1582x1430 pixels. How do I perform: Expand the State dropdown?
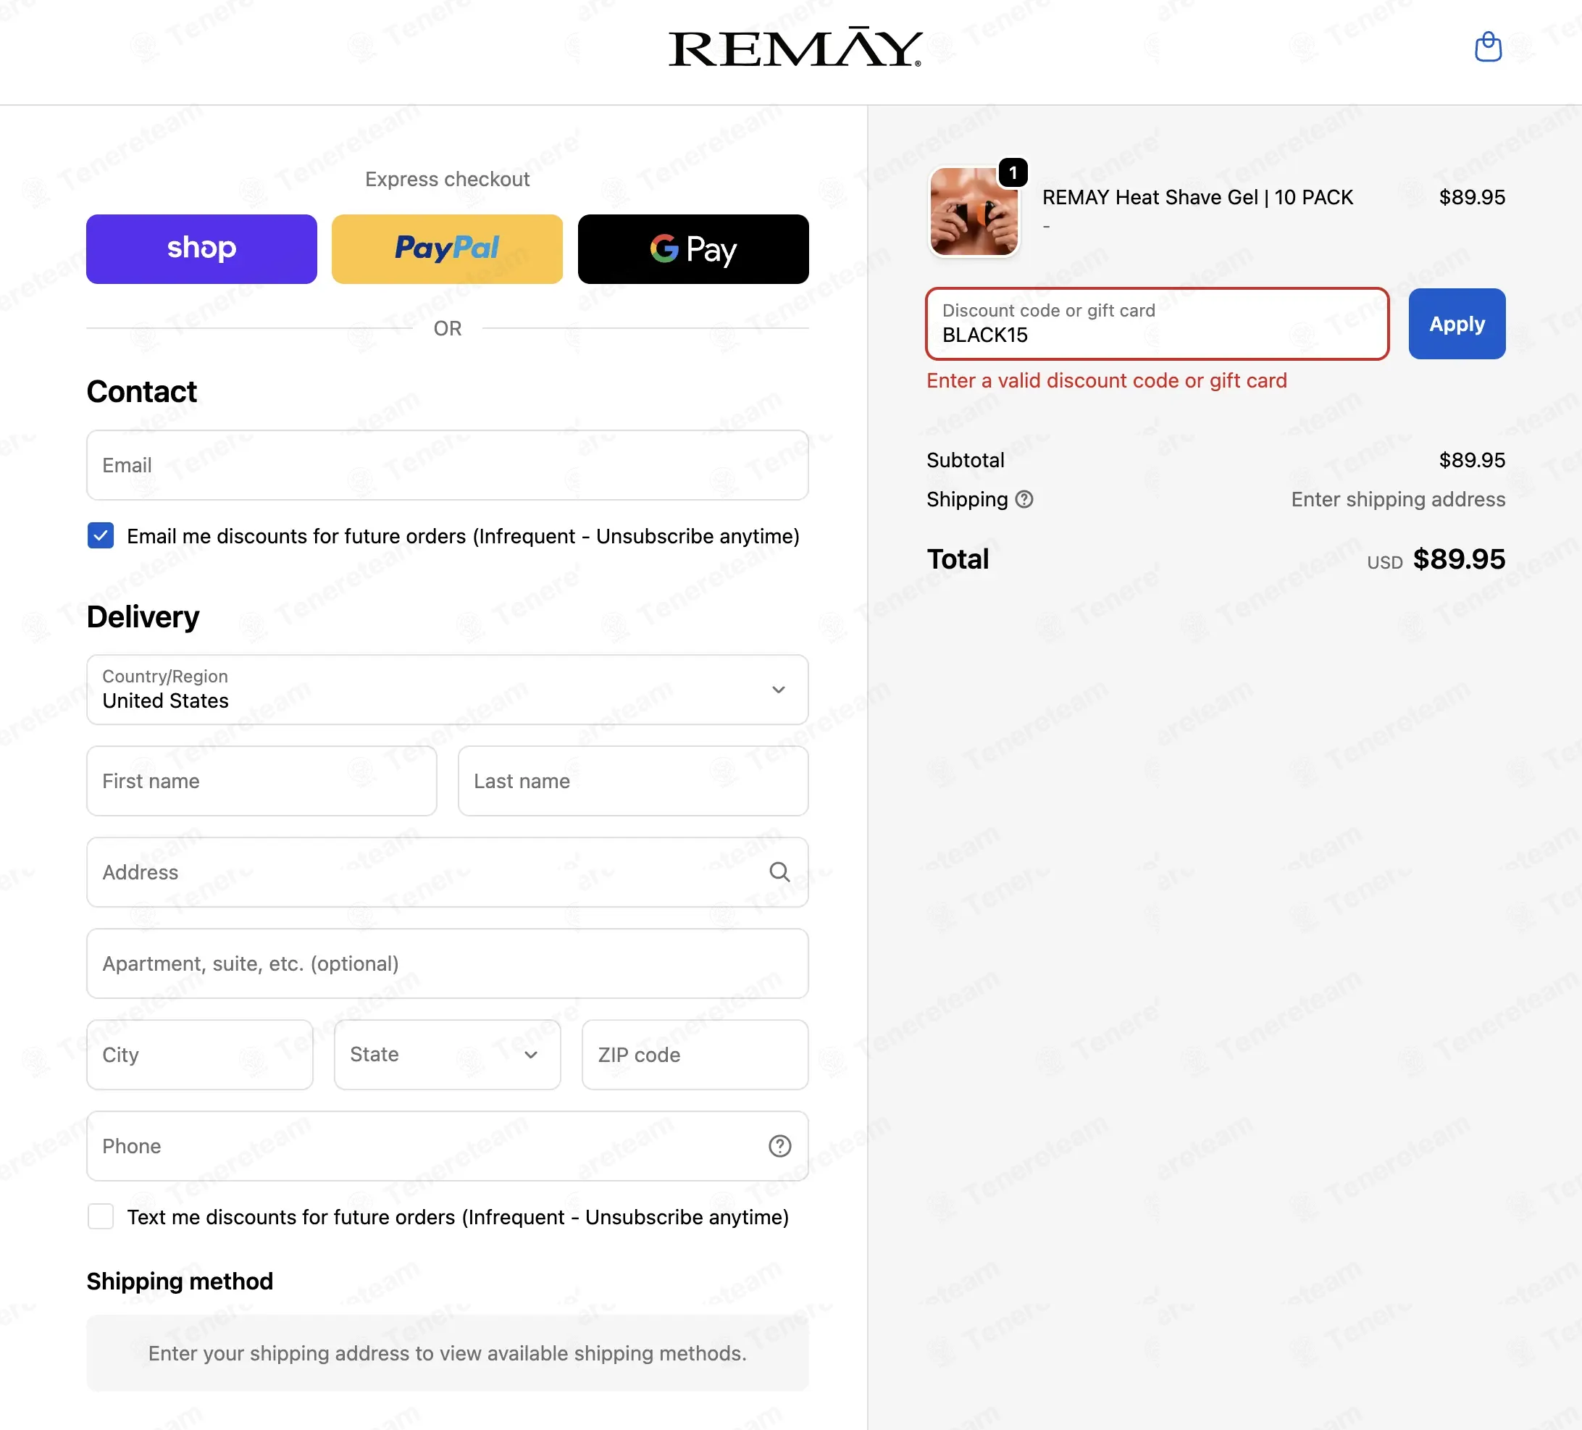pos(448,1055)
